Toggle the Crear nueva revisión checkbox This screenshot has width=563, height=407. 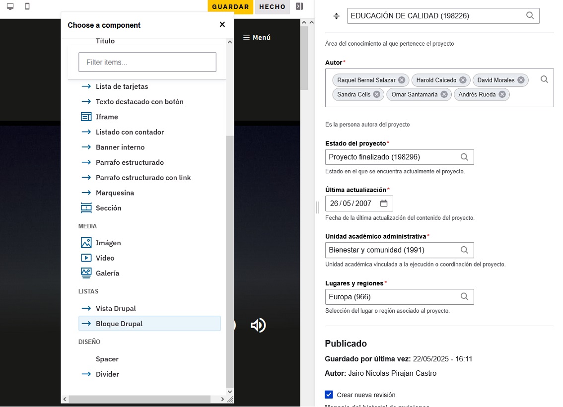point(329,395)
